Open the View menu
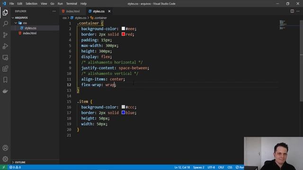 pos(44,4)
